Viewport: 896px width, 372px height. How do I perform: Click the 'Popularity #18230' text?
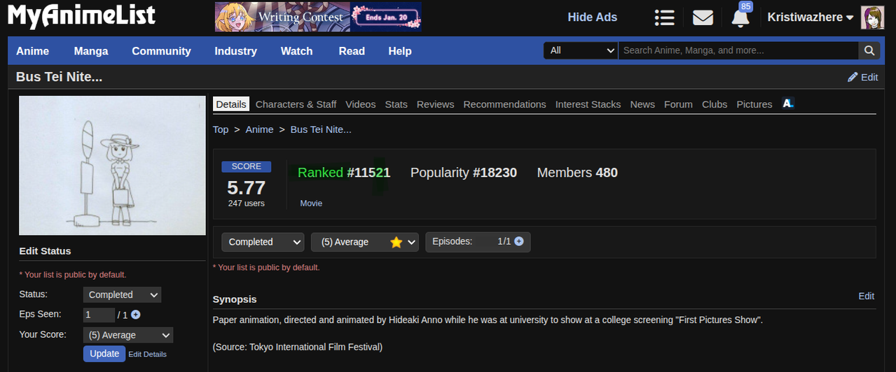[464, 173]
